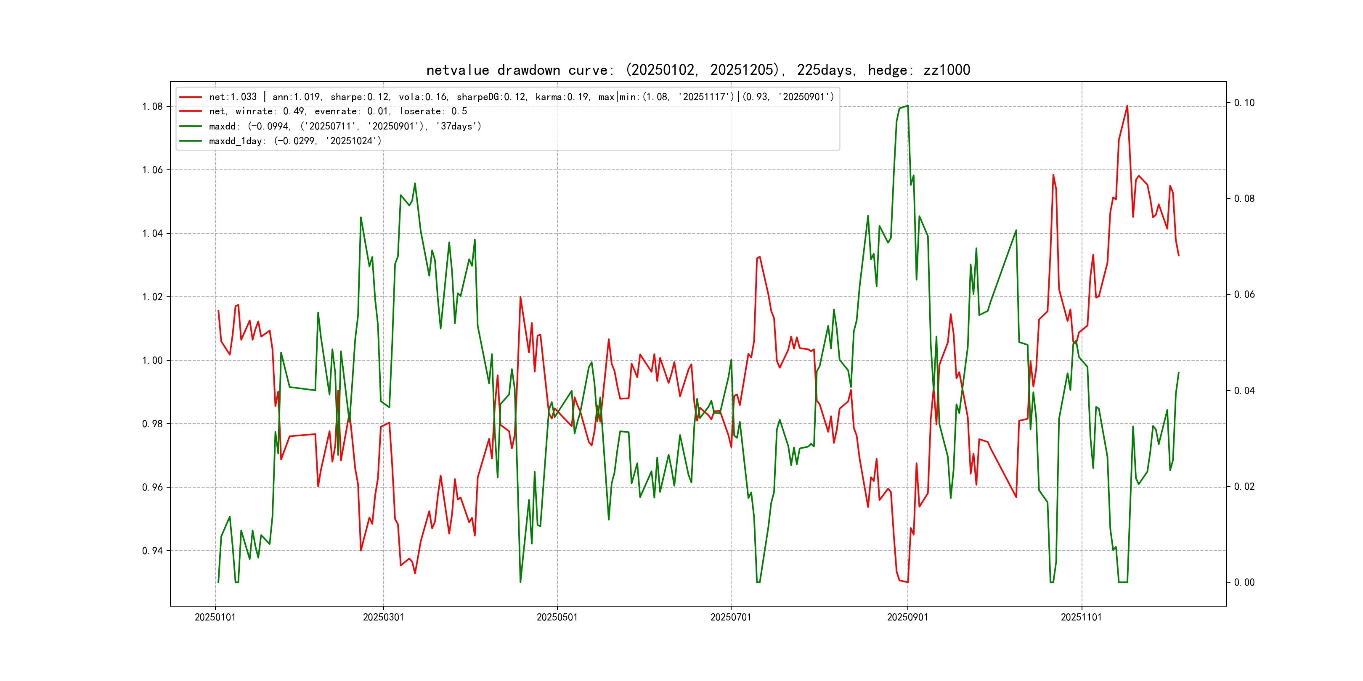
Task: Click the 0.94 left axis label
Action: [152, 551]
